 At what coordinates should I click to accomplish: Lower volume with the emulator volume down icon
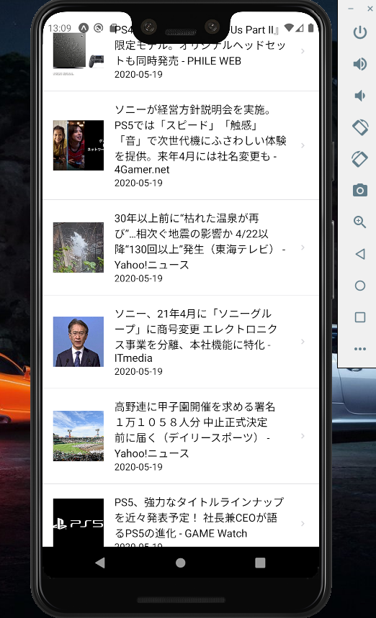360,96
